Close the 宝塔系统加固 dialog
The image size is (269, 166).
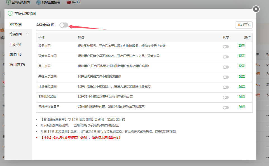[256, 9]
